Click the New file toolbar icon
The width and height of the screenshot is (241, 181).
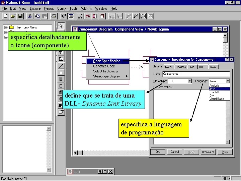pyautogui.click(x=6, y=16)
